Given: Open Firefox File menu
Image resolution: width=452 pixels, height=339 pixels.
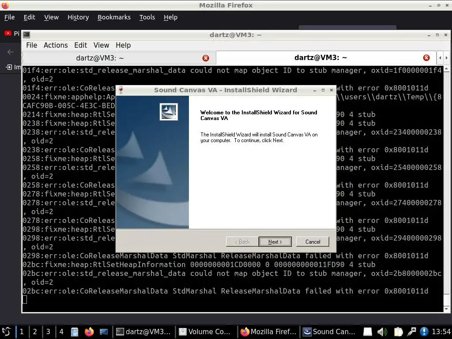Looking at the screenshot, I should click(10, 17).
